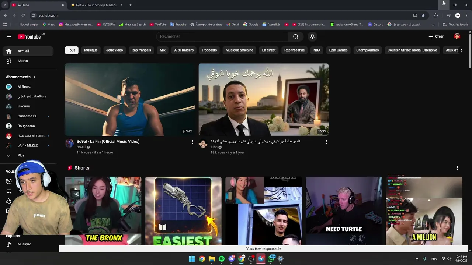The width and height of the screenshot is (472, 265).
Task: Click the Créer button
Action: tap(436, 36)
